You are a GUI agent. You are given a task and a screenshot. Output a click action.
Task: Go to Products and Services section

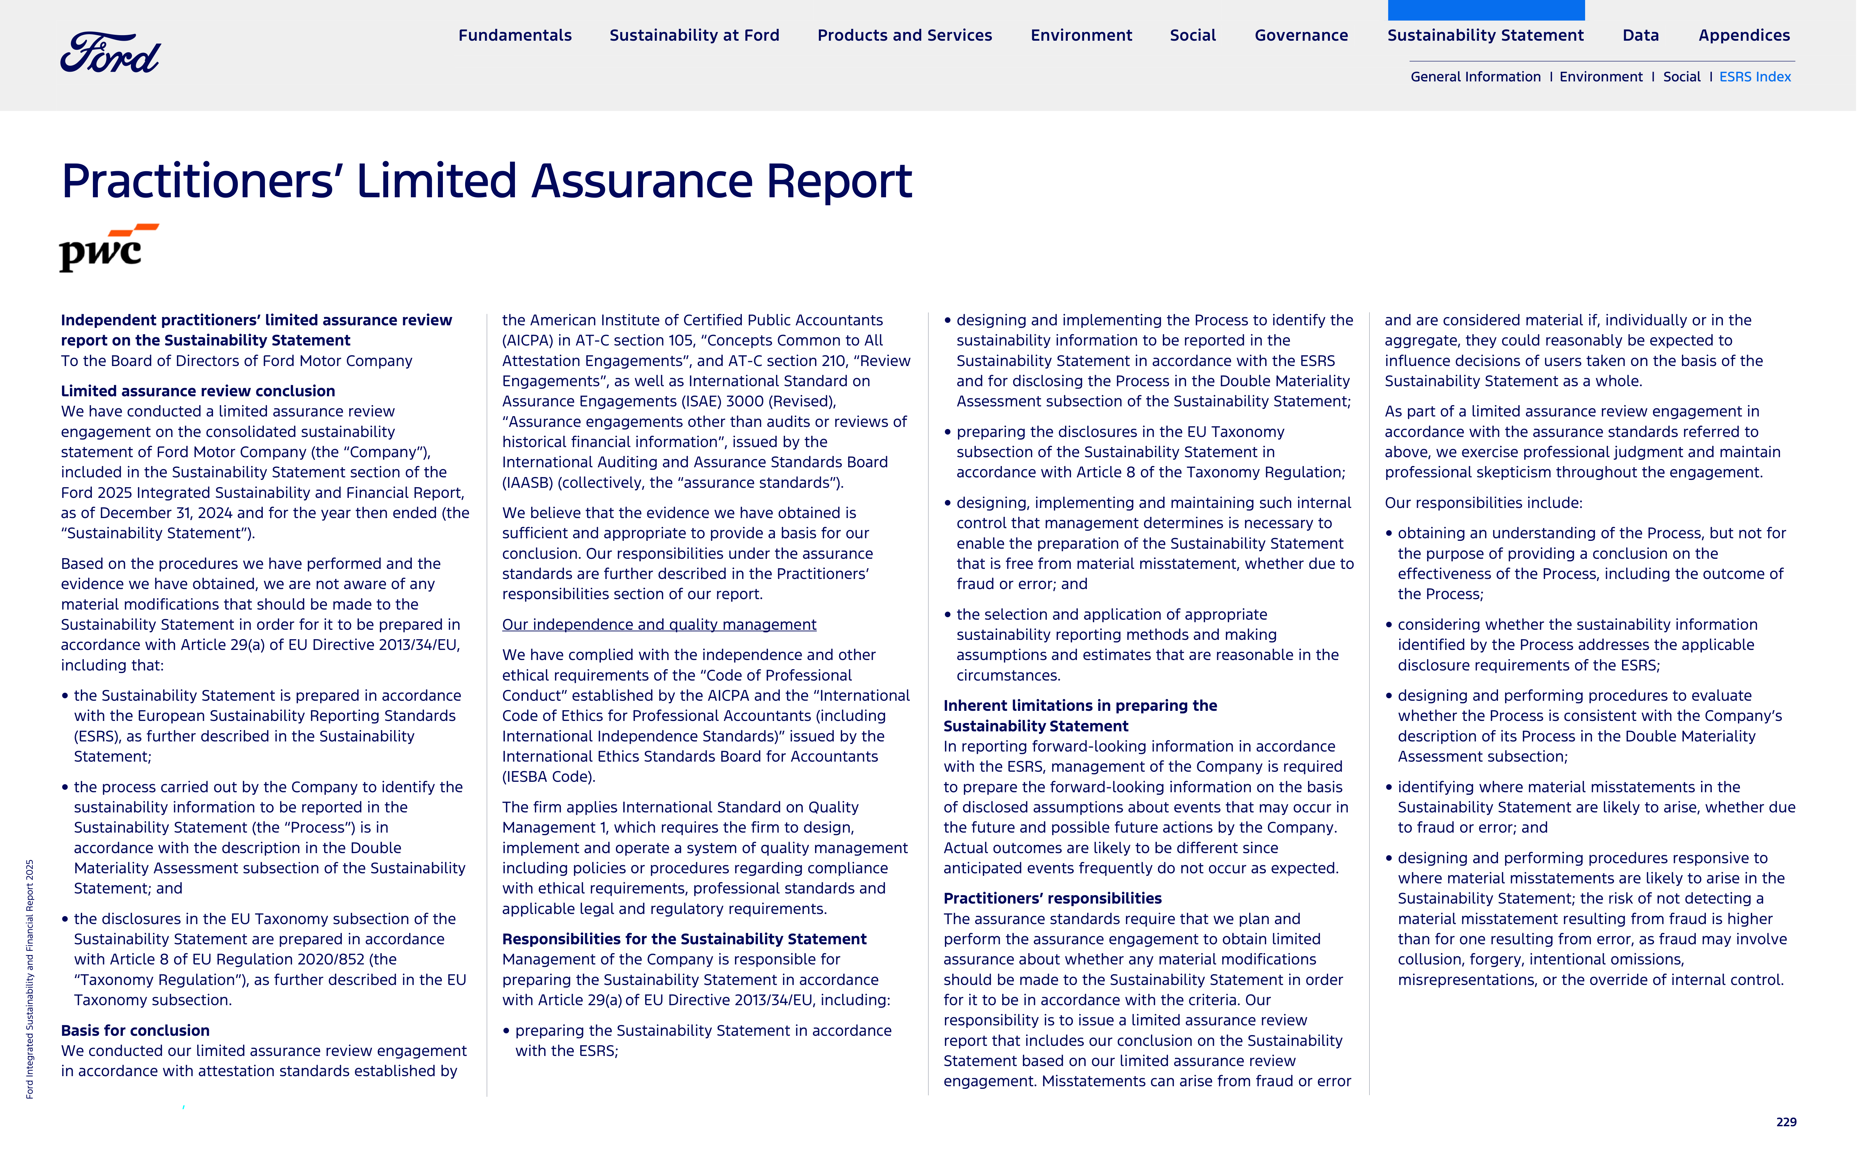point(904,35)
